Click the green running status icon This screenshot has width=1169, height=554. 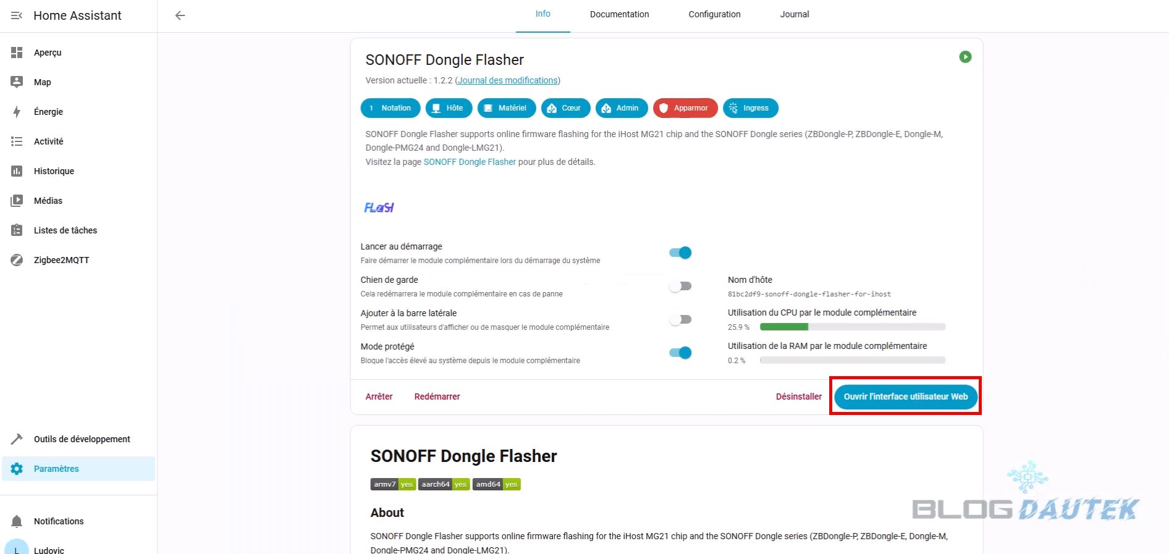[965, 57]
